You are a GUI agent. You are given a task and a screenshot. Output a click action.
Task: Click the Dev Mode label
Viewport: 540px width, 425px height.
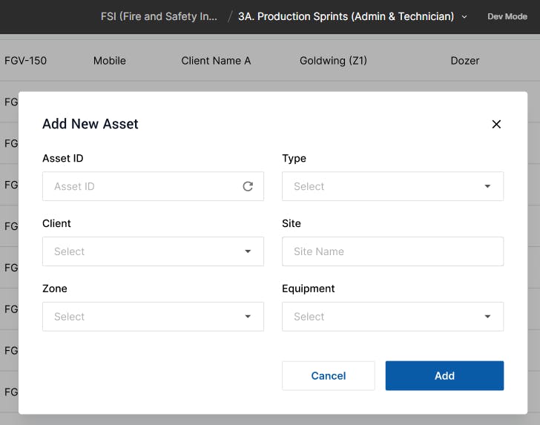pos(507,16)
